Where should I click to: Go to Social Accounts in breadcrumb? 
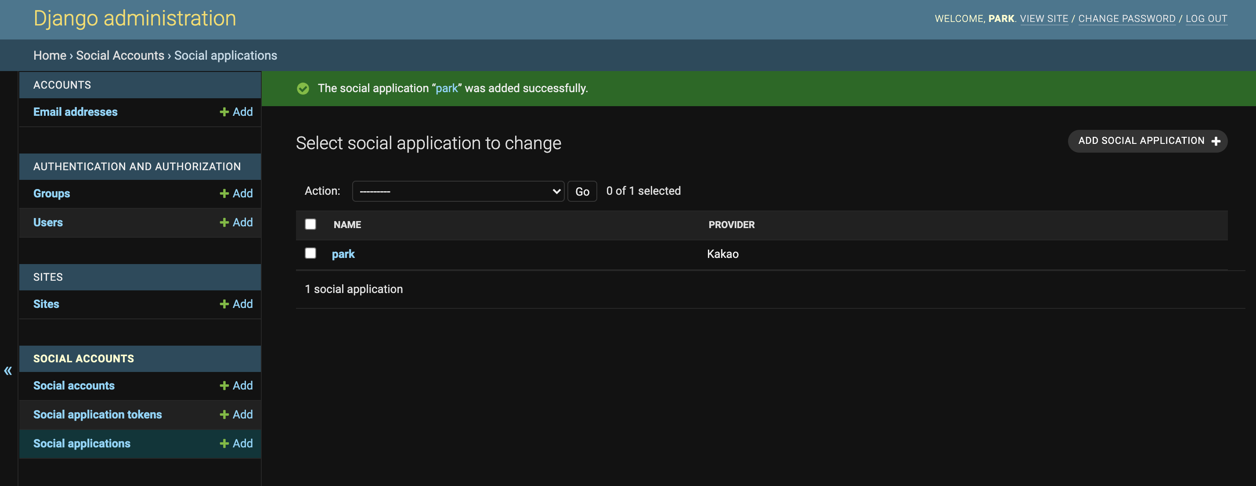(x=120, y=56)
